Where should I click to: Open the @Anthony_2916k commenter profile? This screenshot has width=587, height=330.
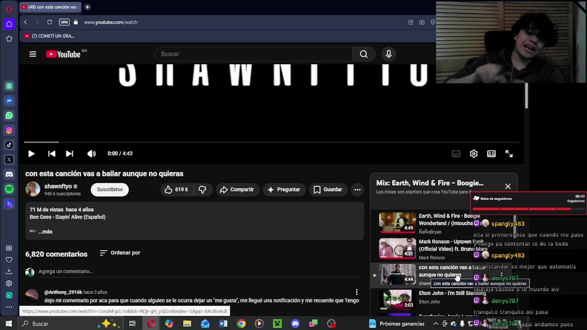click(63, 292)
